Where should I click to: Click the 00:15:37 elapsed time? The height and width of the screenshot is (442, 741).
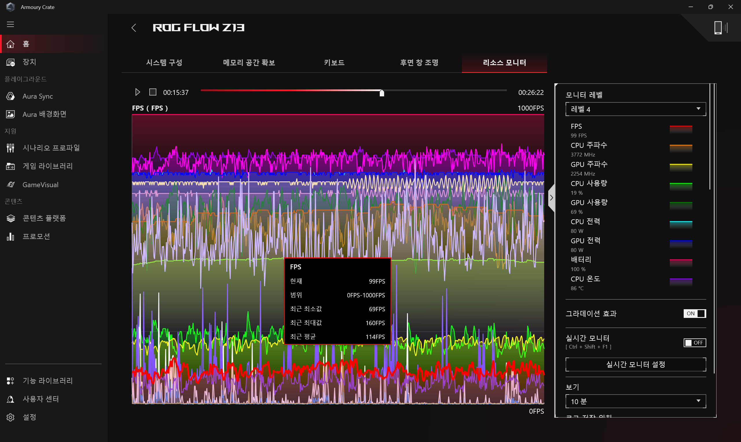(x=176, y=93)
